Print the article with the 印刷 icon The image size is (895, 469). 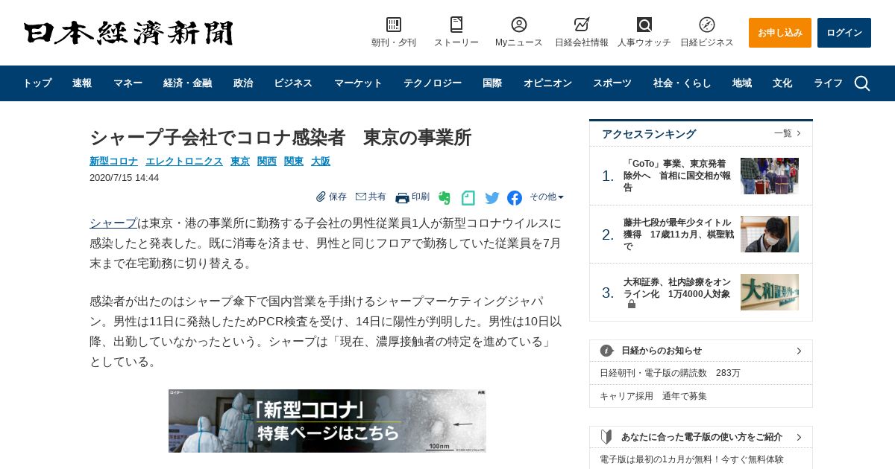(402, 197)
